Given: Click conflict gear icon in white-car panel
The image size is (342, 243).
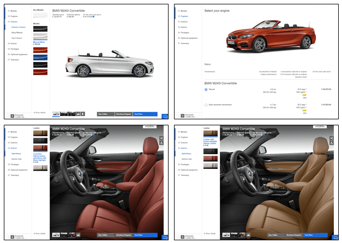Looking at the screenshot, I should coord(12,116).
